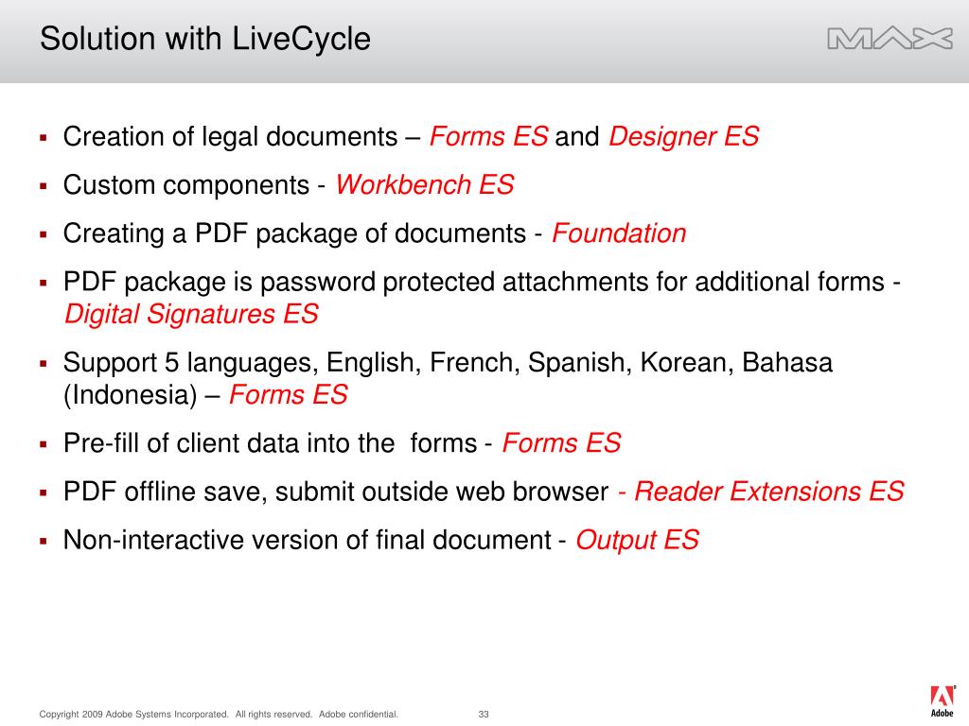Click 'Forms ES' after '(Indonesia) –'
The height and width of the screenshot is (726, 969).
point(288,394)
